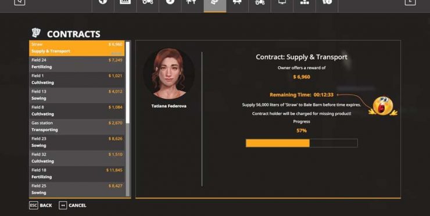The image size is (430, 216).
Task: Click the ESC Back button
Action: [41, 206]
